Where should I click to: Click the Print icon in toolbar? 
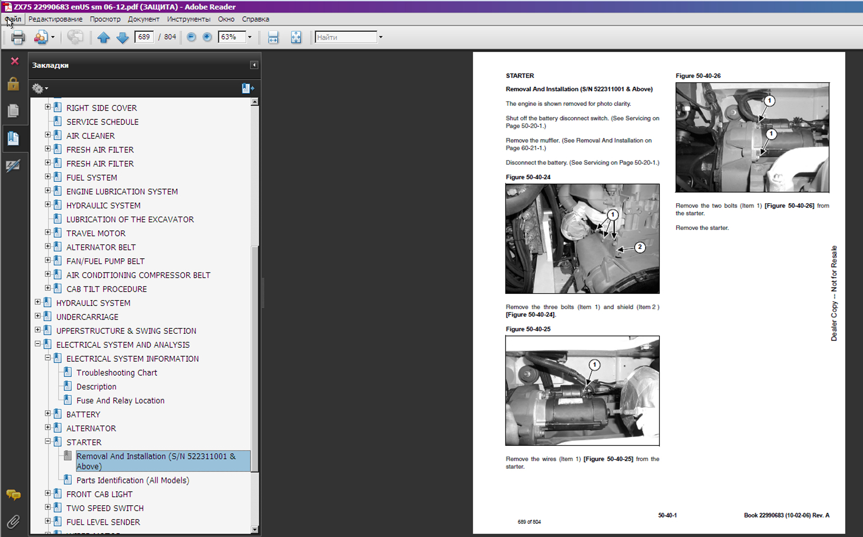tap(18, 38)
